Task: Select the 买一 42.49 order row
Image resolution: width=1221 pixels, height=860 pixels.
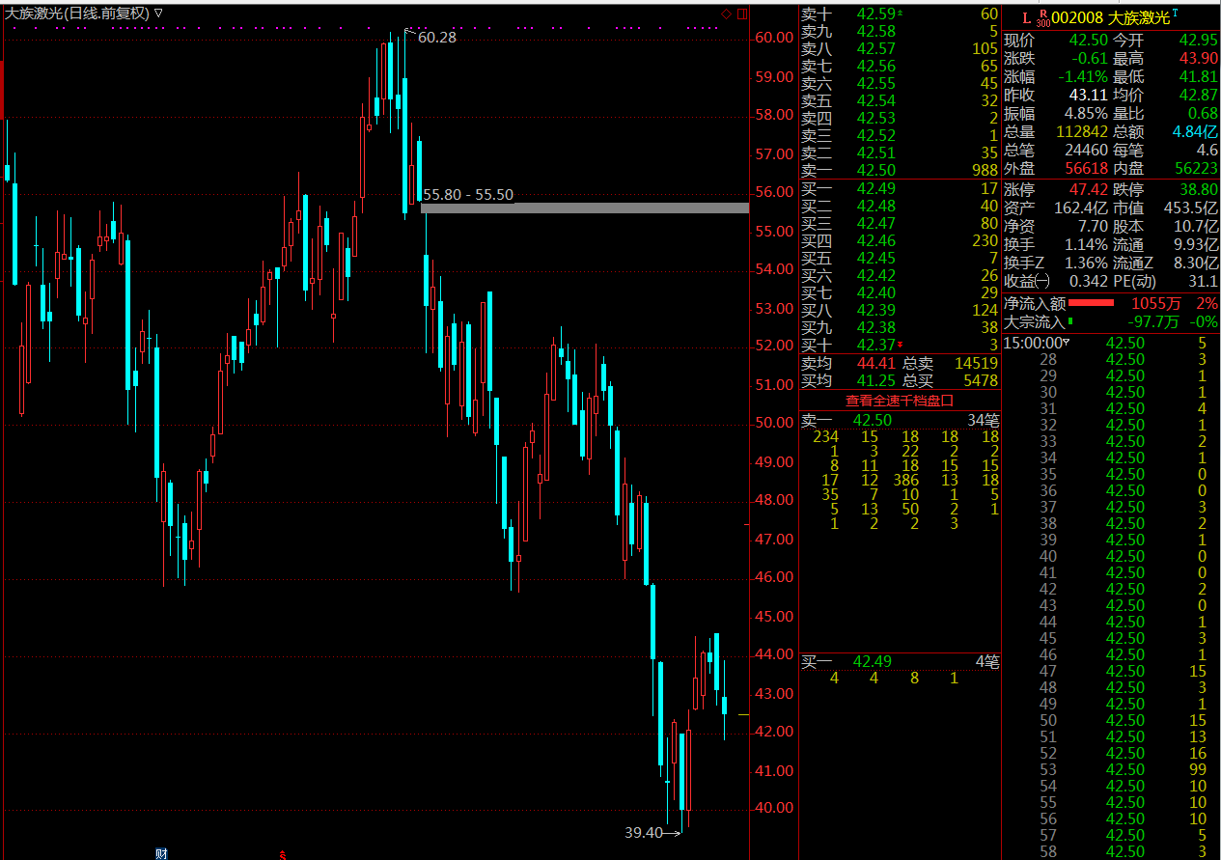Action: [900, 188]
